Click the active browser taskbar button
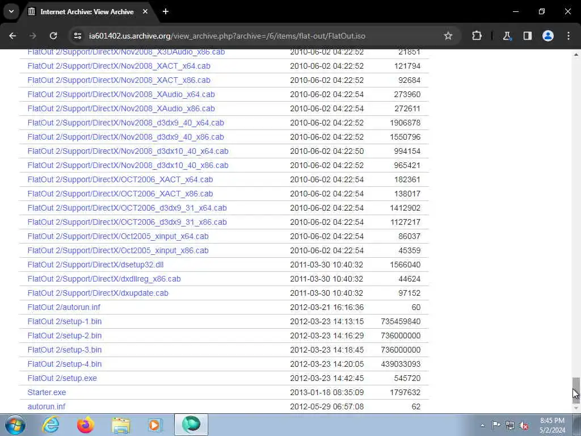581x436 pixels. 191,425
